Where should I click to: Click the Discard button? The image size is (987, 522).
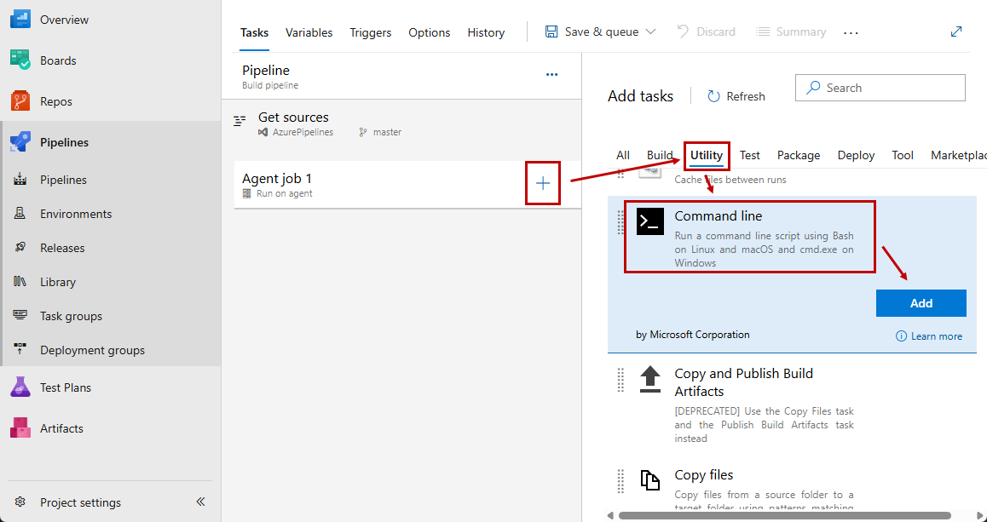(706, 32)
